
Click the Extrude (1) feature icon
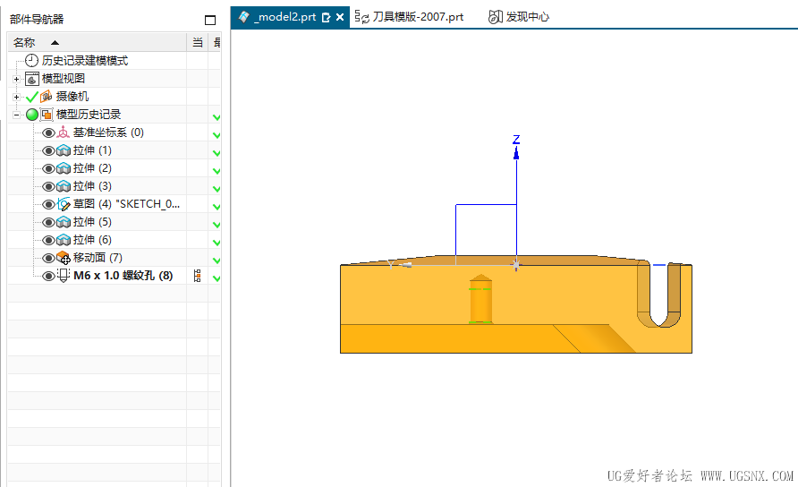point(64,150)
